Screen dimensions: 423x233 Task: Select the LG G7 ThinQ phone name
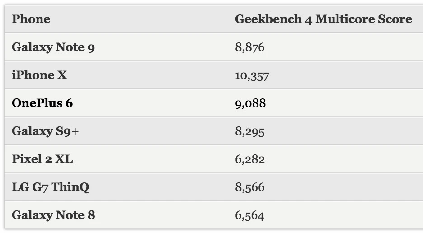[50, 187]
